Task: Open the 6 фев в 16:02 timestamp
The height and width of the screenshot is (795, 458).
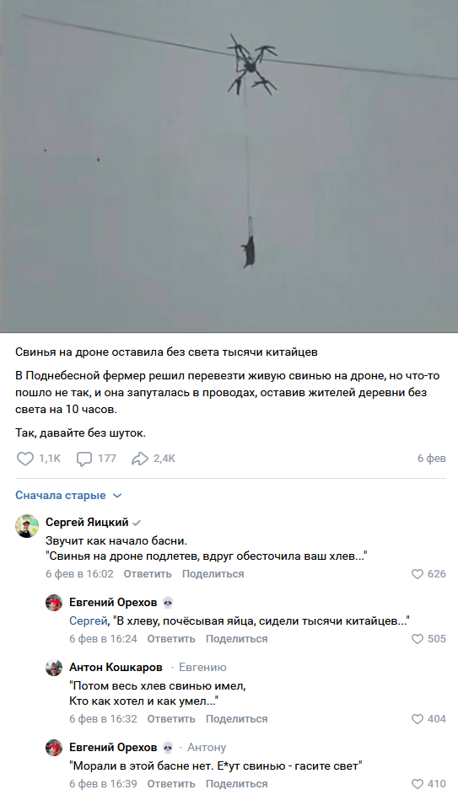Action: [x=79, y=574]
